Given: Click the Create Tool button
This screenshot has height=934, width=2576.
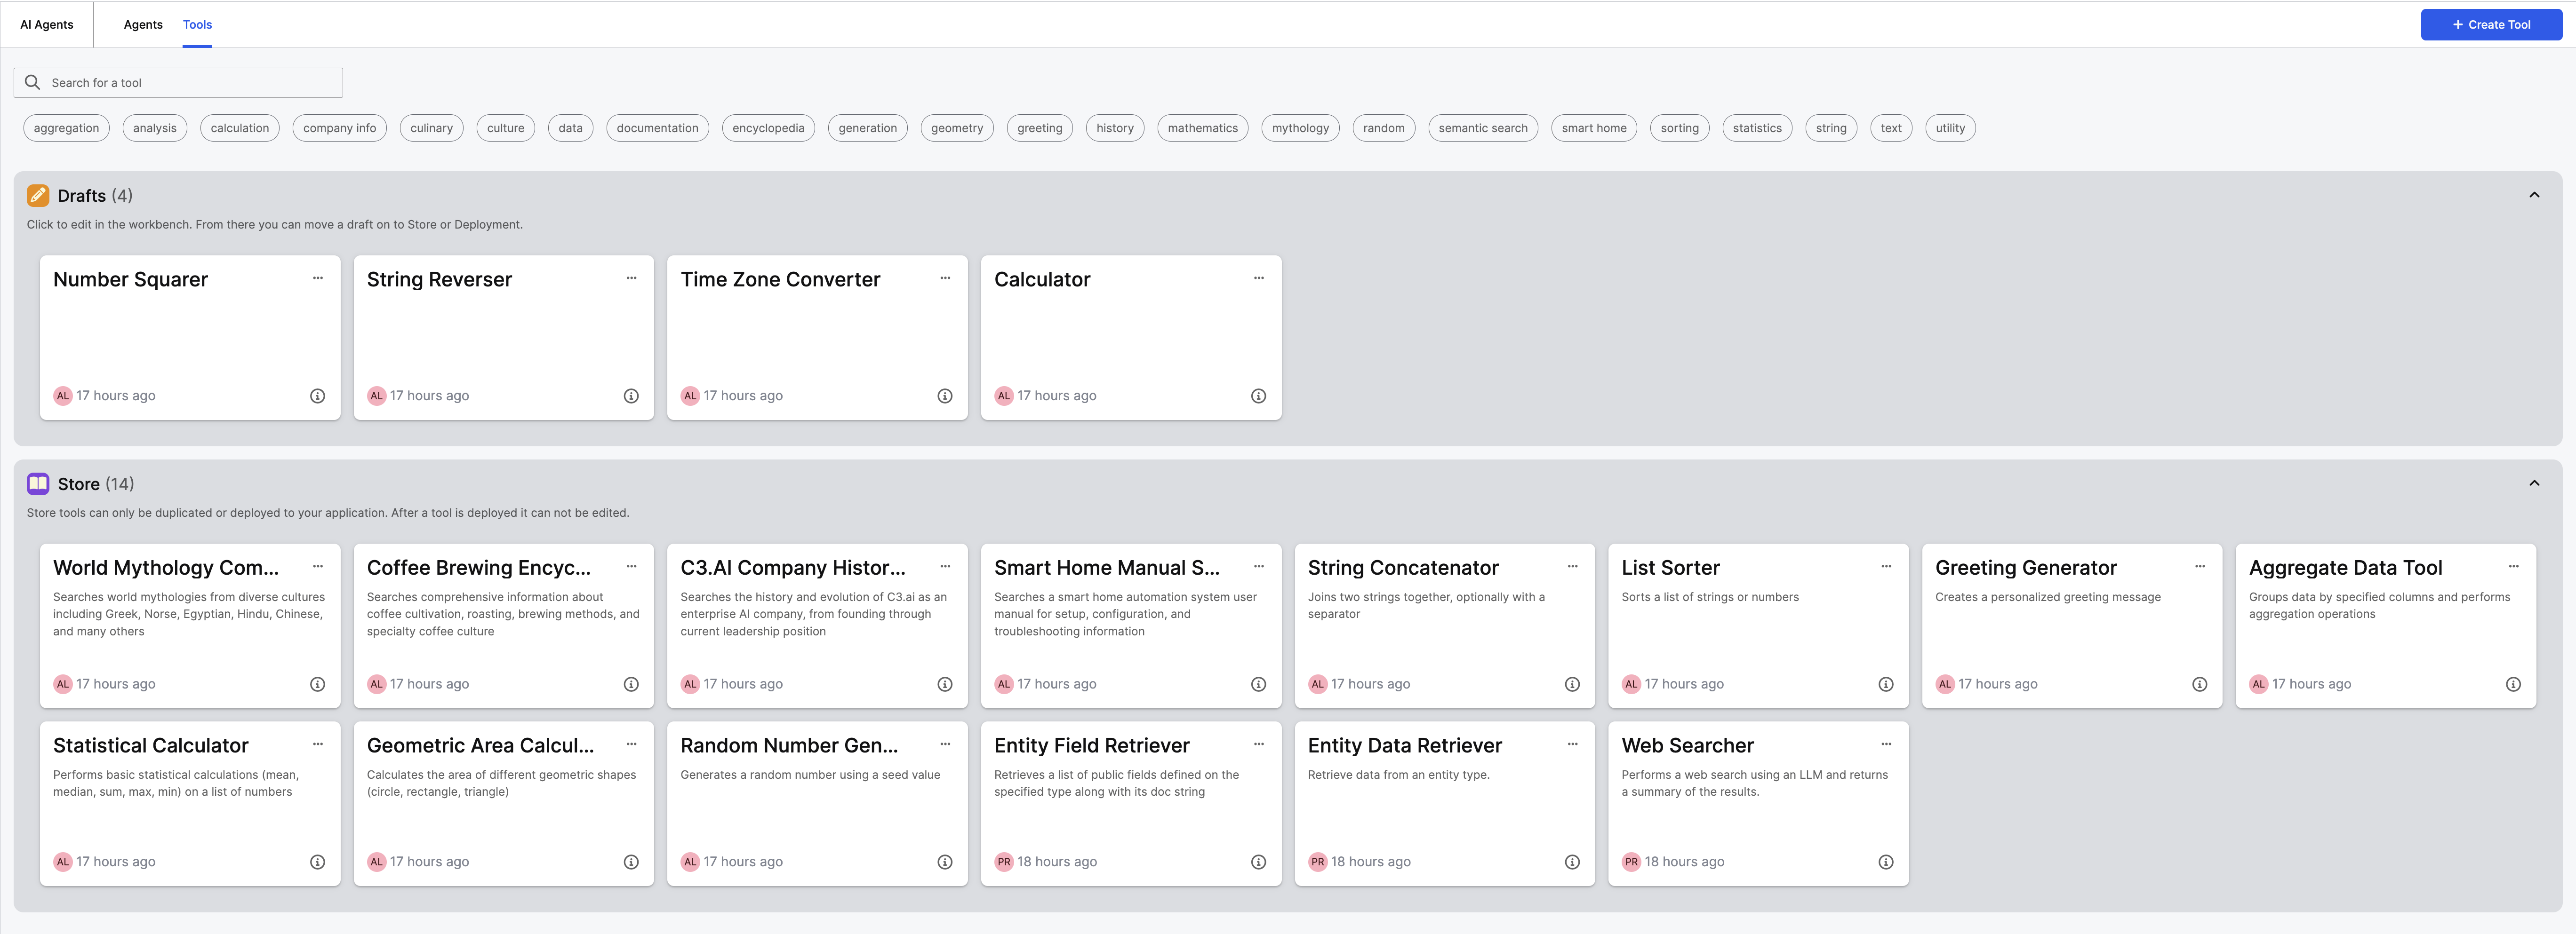Looking at the screenshot, I should [x=2491, y=25].
